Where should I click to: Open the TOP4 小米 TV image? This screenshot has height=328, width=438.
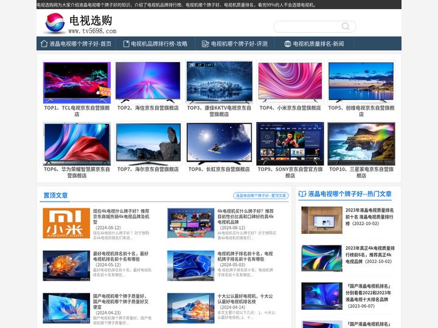[x=290, y=82]
